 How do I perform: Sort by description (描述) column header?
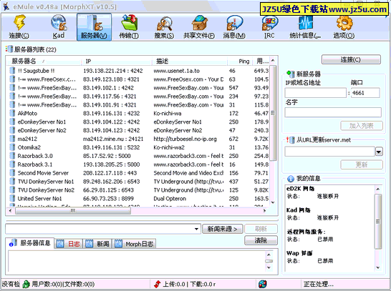click(190, 61)
